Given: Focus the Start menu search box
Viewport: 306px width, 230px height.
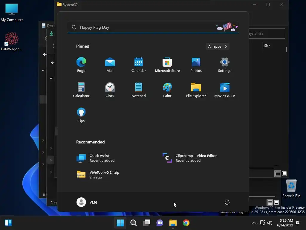Looking at the screenshot, I should click(x=153, y=27).
